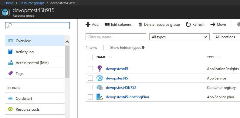The height and width of the screenshot is (118, 240).
Task: Click the Add toolbar button
Action: tap(92, 25)
